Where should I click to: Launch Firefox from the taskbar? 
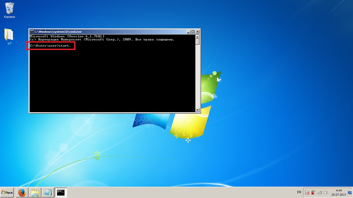click(22, 193)
